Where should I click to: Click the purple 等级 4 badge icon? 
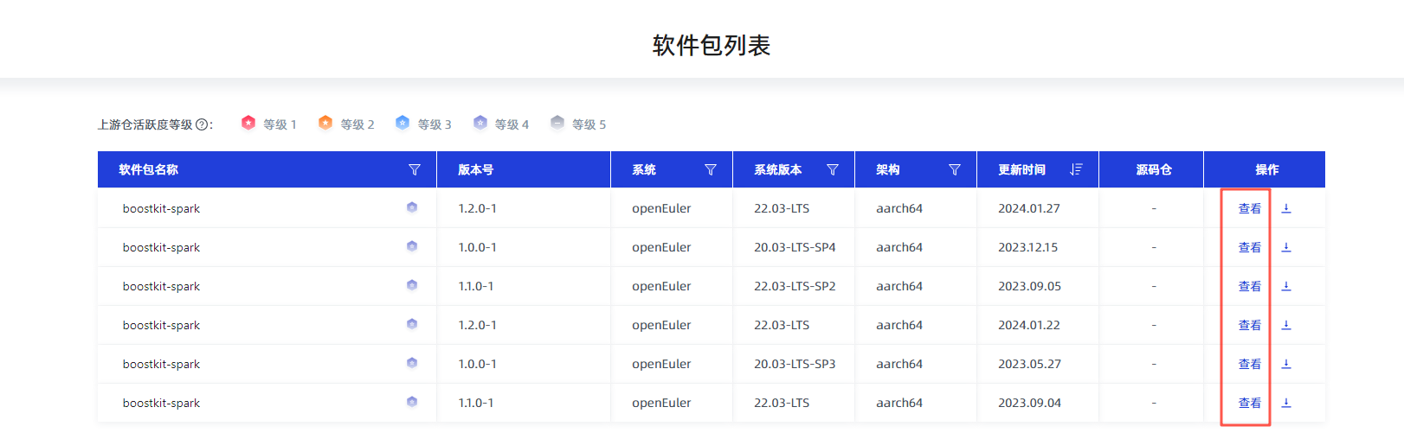click(480, 123)
